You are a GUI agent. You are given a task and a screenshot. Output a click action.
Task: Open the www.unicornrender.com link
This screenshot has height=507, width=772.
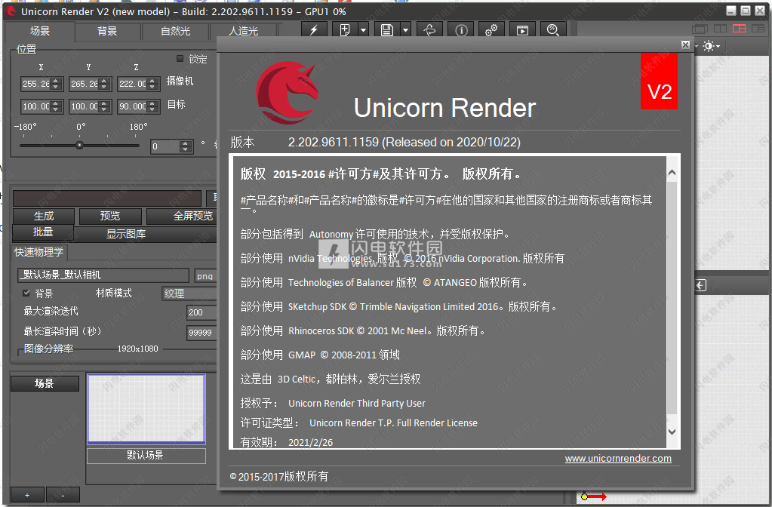point(618,458)
